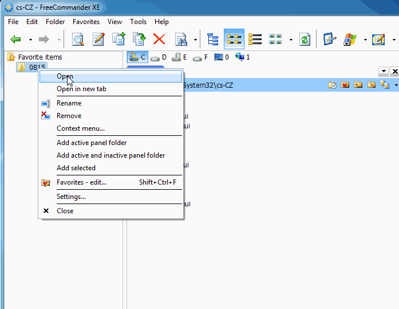The width and height of the screenshot is (399, 309).
Task: Open the Help menu
Action: (x=161, y=22)
